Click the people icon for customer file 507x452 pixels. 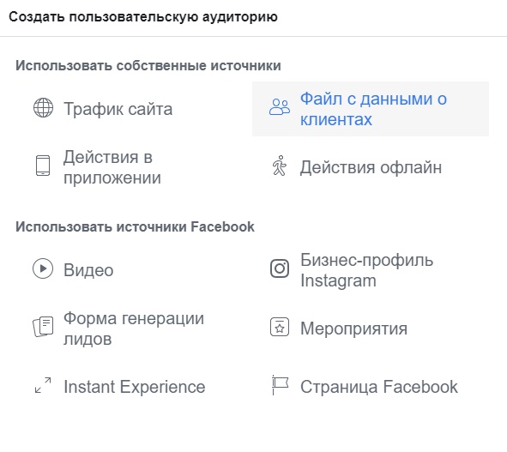pyautogui.click(x=280, y=107)
